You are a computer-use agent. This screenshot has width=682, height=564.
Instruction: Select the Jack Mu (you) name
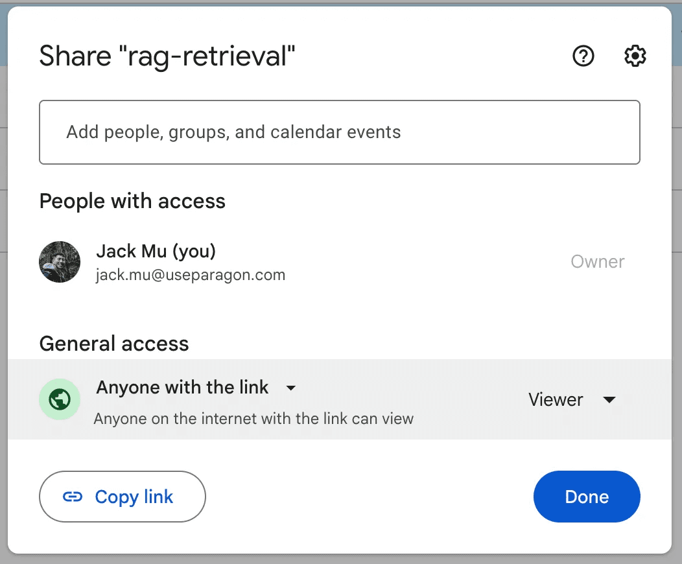coord(156,251)
